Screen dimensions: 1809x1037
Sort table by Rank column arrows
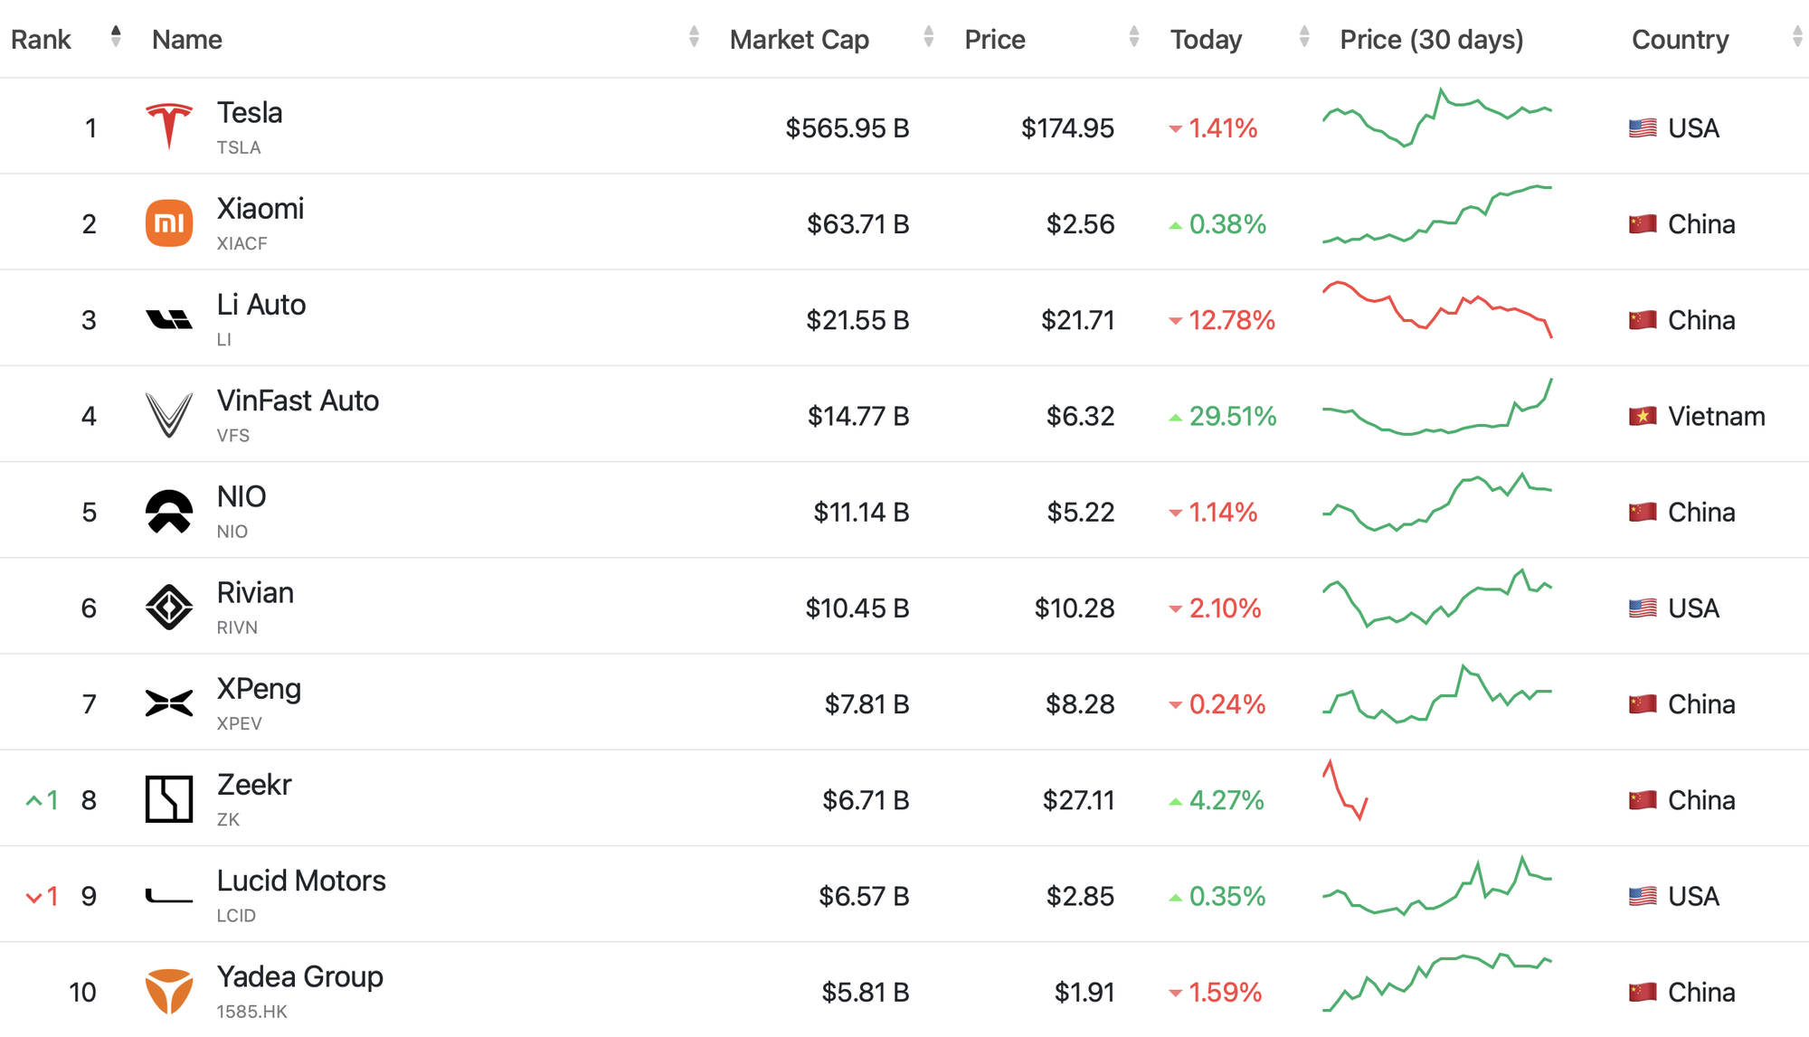tap(116, 37)
